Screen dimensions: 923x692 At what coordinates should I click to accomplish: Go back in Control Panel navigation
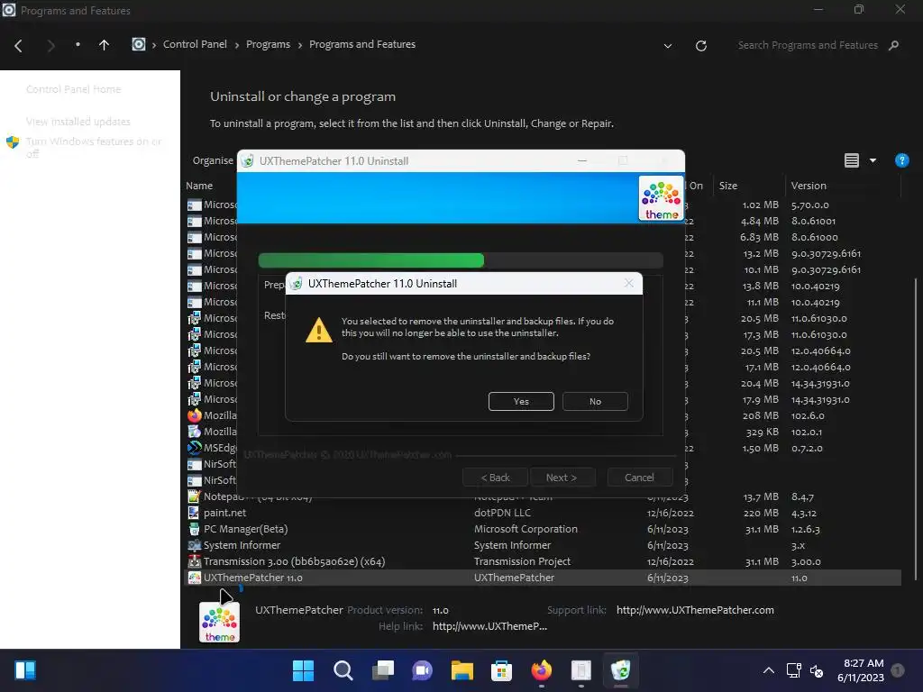tap(18, 45)
